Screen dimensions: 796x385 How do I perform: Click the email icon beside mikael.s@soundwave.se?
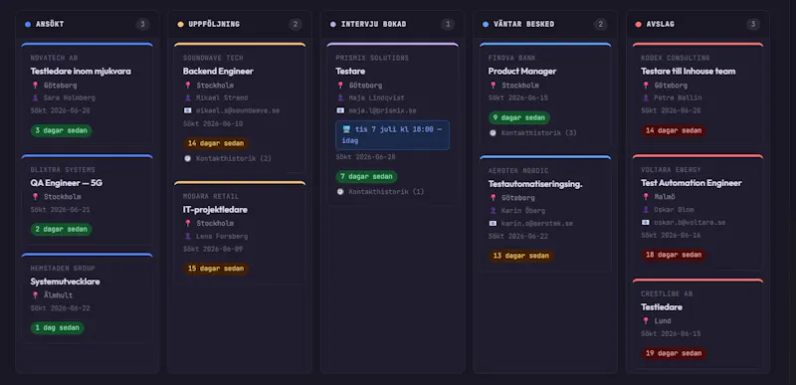point(188,110)
